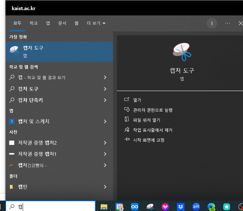Click the magnifier icon beside 캡처 도구 web suggestion

(x=12, y=89)
